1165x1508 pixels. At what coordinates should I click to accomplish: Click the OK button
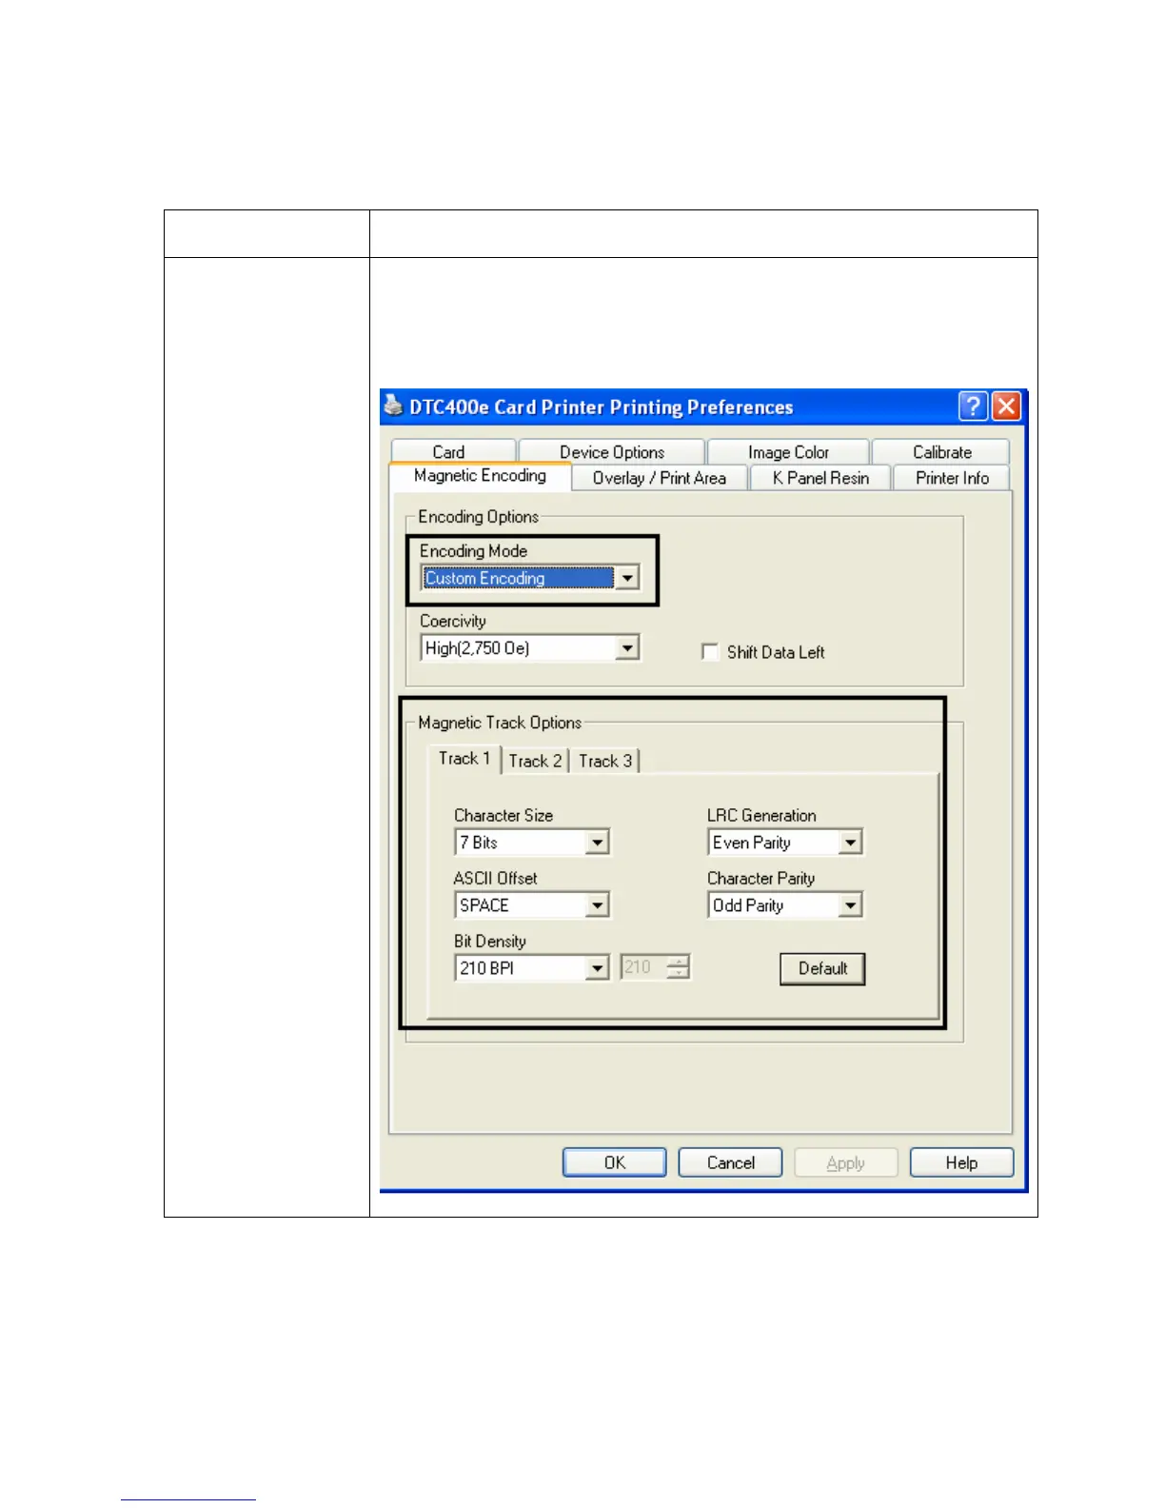pos(615,1162)
